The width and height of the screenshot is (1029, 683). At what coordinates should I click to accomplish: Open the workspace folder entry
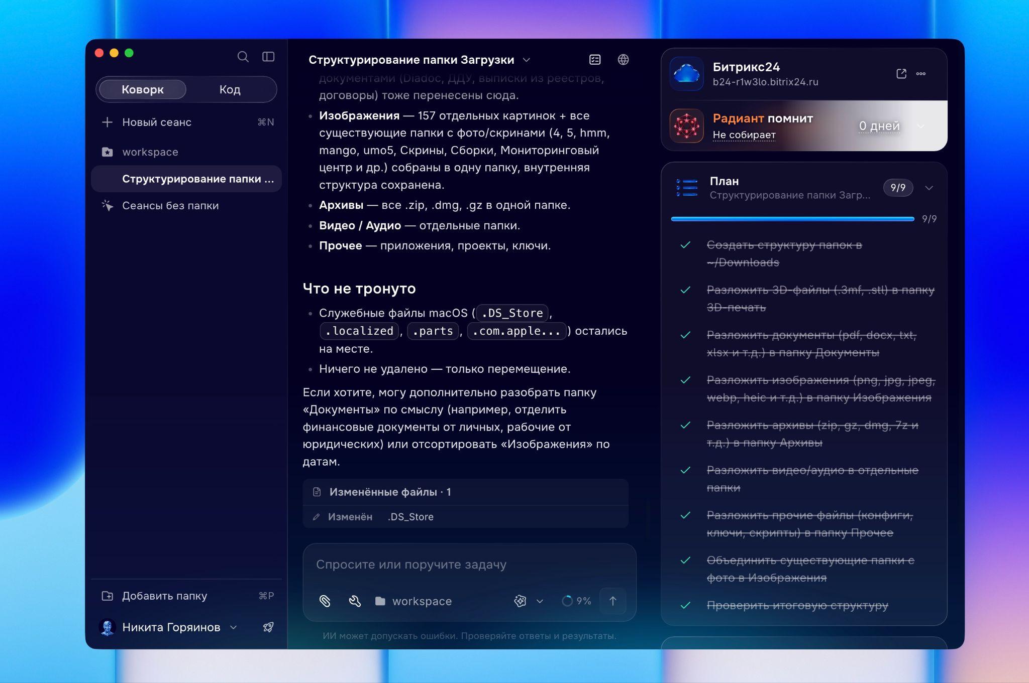(x=187, y=152)
